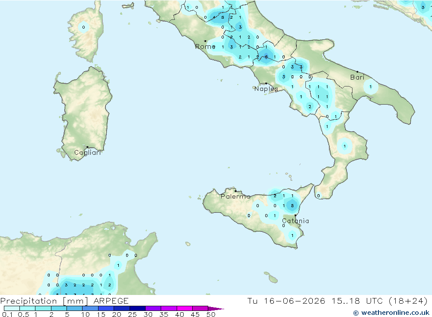Click the Bari city label
432x317 pixels.
coord(357,77)
